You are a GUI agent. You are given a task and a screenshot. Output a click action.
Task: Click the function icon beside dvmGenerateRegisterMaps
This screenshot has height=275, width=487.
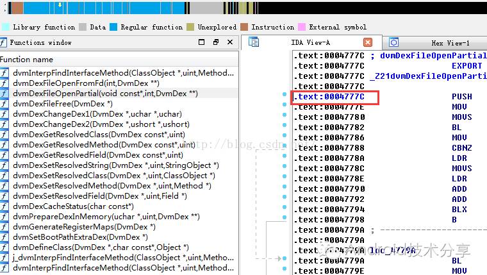tap(4, 227)
